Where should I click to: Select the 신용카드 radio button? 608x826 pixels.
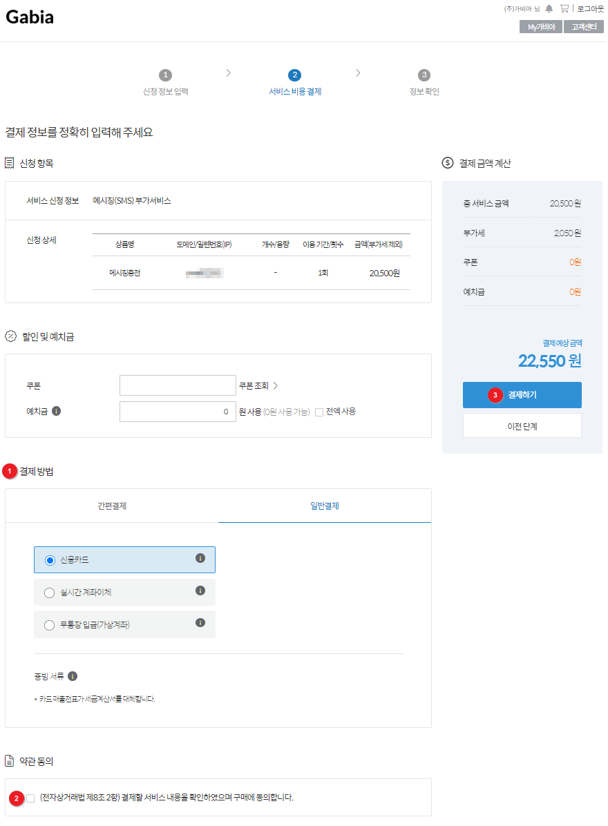[50, 560]
